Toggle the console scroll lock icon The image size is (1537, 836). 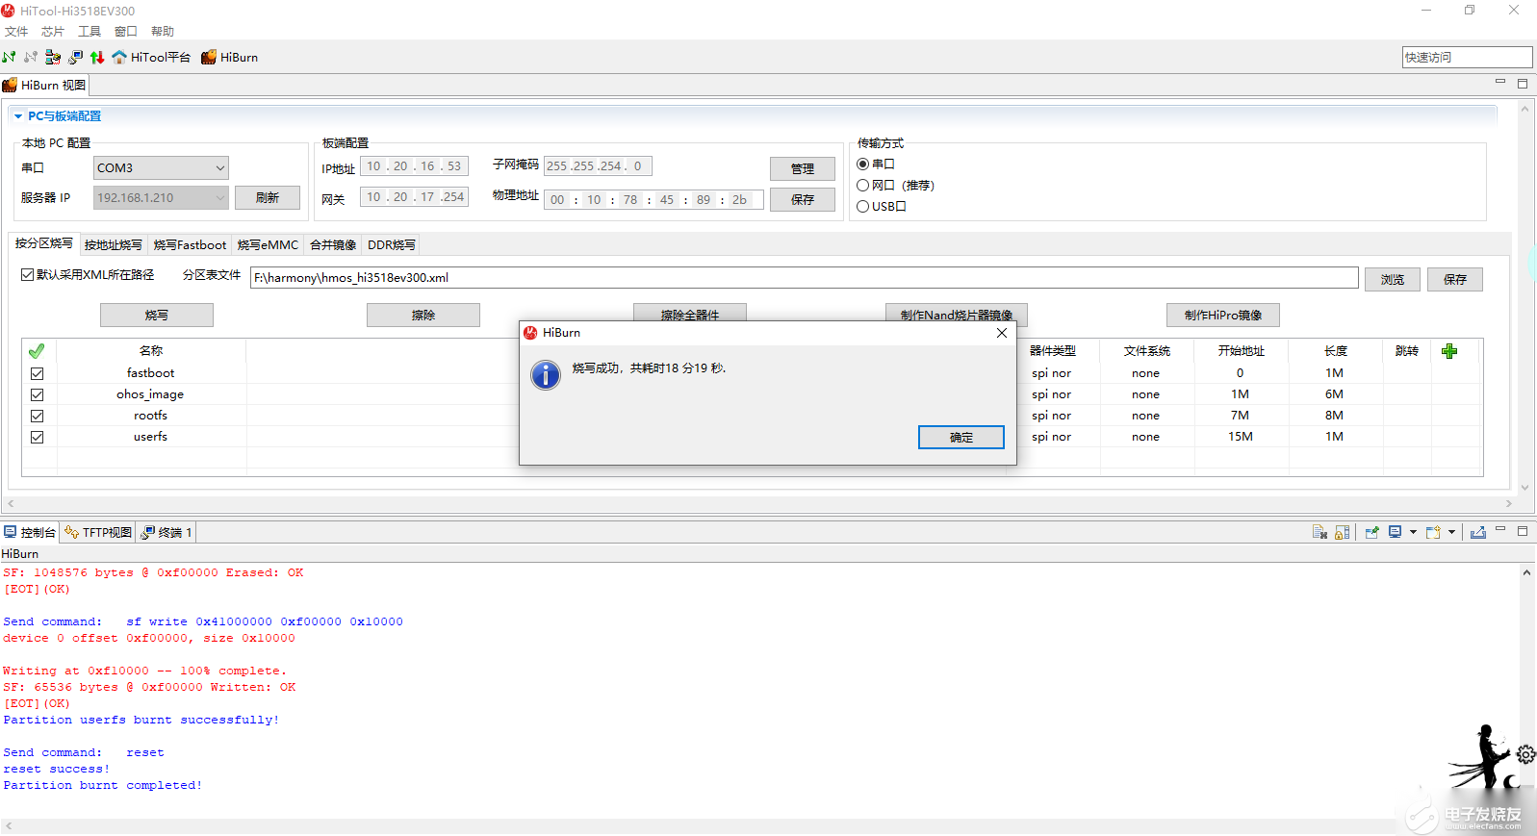point(1343,532)
